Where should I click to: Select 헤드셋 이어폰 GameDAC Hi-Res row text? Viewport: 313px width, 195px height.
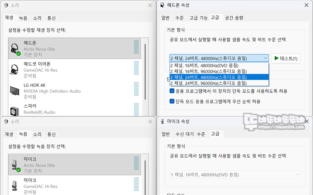[x=40, y=70]
